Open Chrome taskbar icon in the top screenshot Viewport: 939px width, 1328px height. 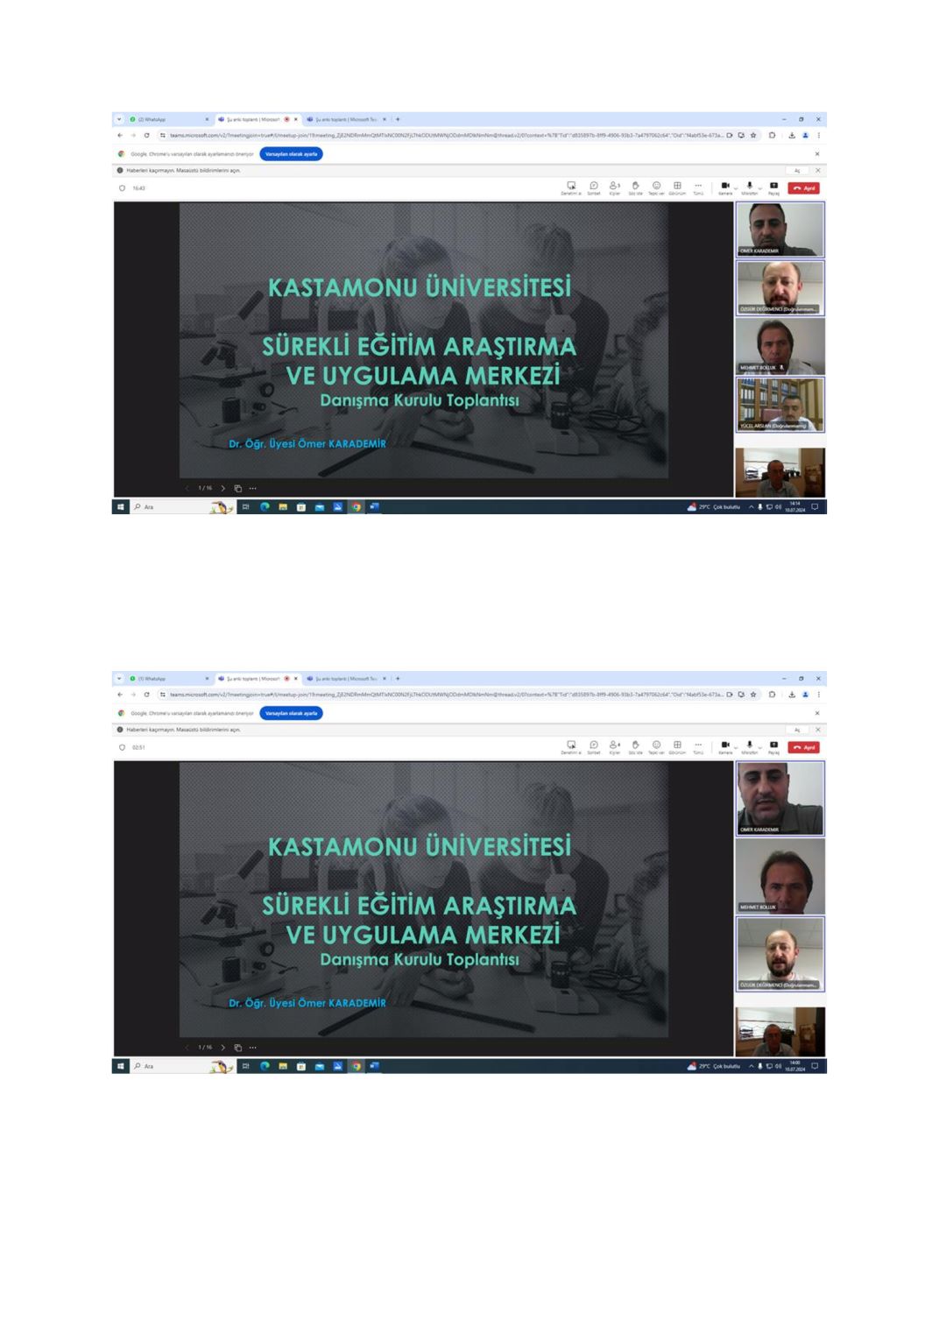point(357,506)
